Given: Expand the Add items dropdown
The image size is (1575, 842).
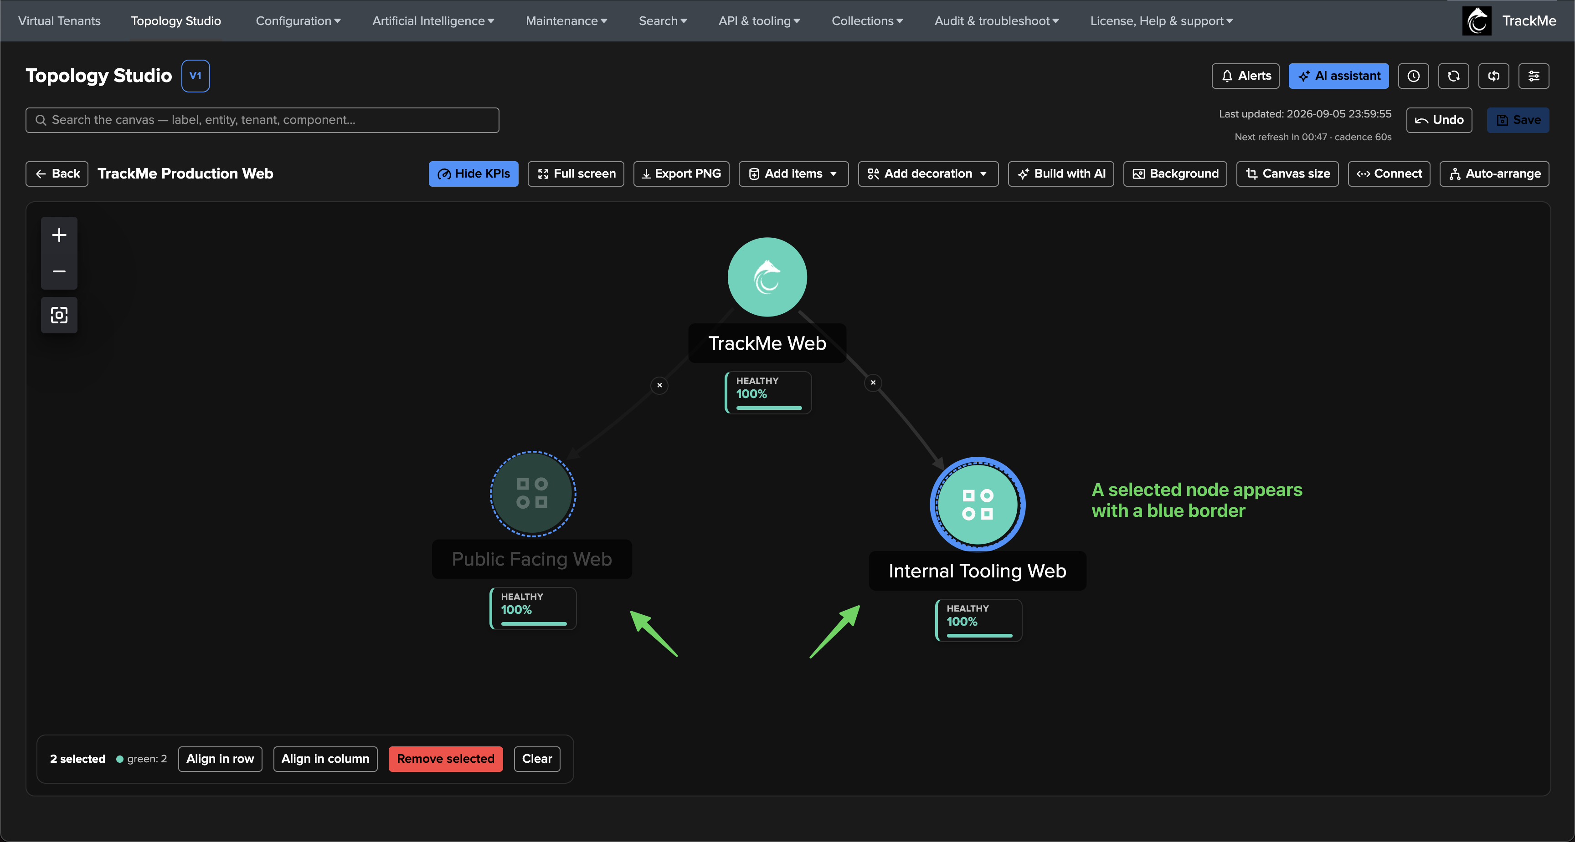Looking at the screenshot, I should (x=793, y=174).
